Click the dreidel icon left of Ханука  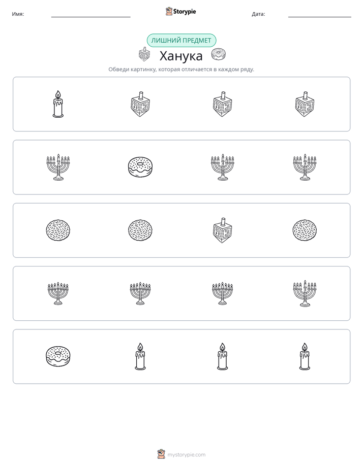144,54
